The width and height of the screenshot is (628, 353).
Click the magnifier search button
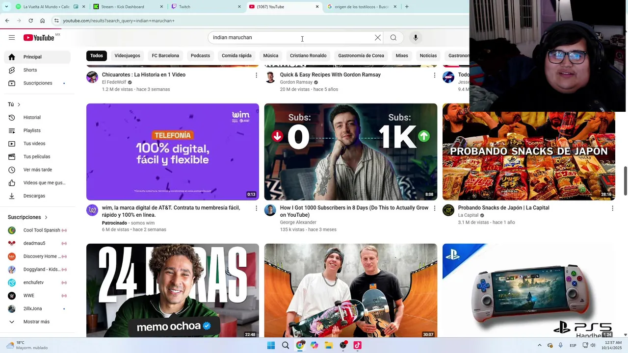click(x=393, y=38)
